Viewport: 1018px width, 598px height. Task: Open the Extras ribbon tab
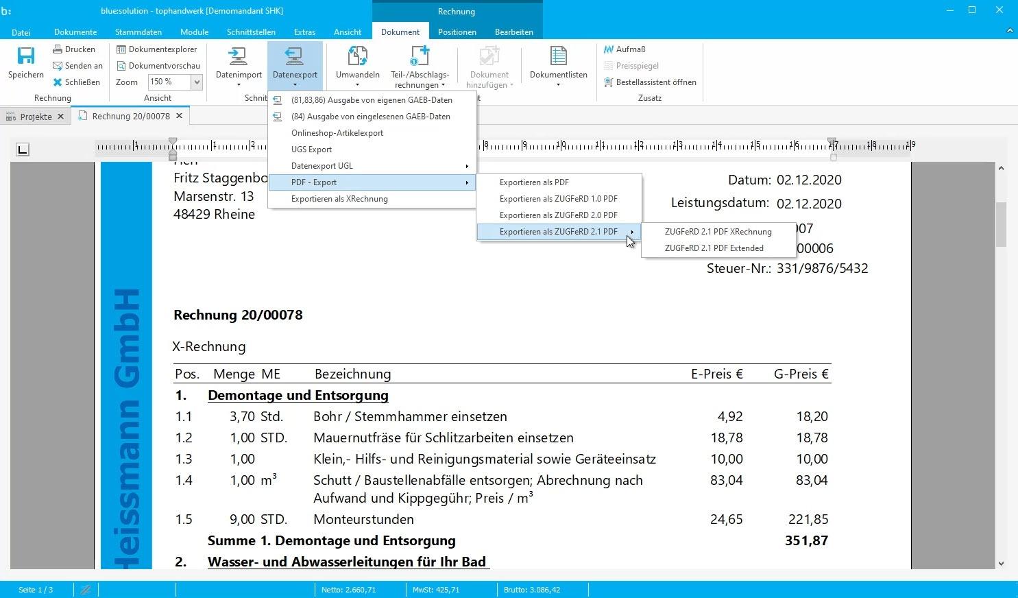coord(304,32)
